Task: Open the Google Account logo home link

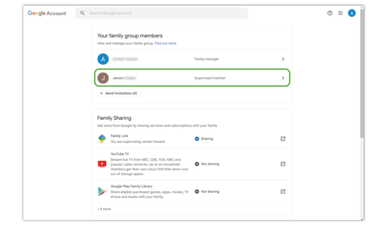Action: (47, 13)
